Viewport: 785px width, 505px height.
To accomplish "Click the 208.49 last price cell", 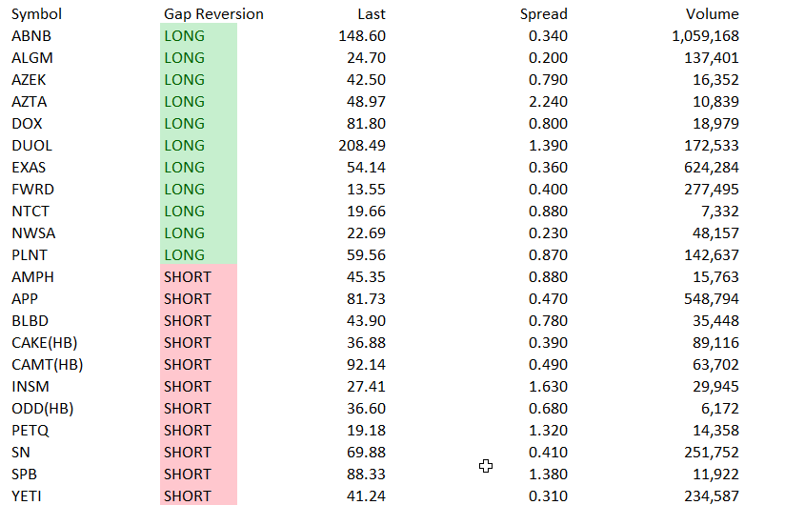I will coord(362,146).
